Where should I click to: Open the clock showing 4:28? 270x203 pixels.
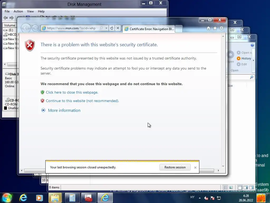246,198
